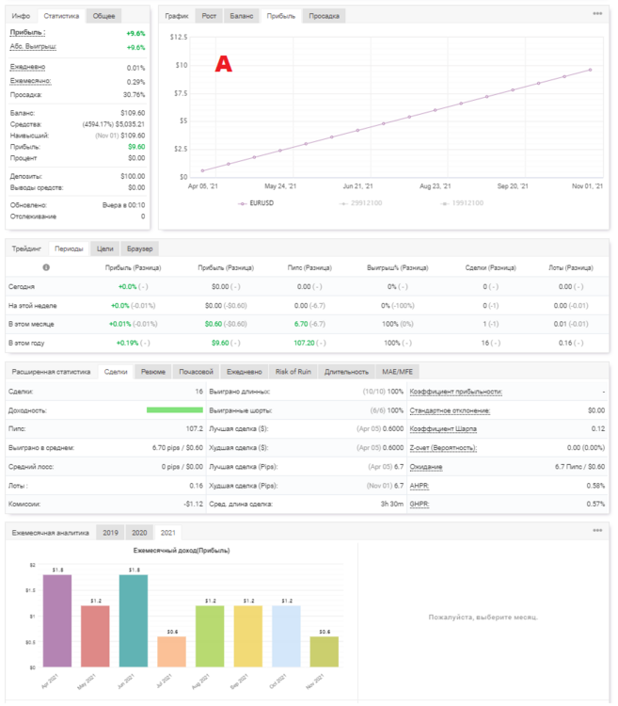Click the Oct 2021 light blue bar

point(287,636)
